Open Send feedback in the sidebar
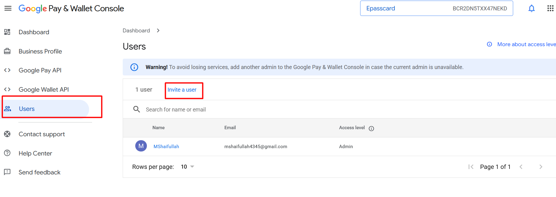Image resolution: width=556 pixels, height=197 pixels. point(39,172)
